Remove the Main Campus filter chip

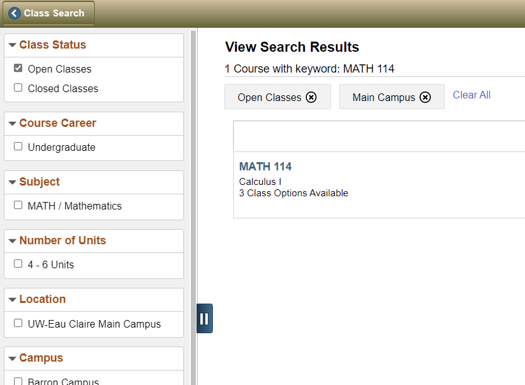pyautogui.click(x=425, y=97)
